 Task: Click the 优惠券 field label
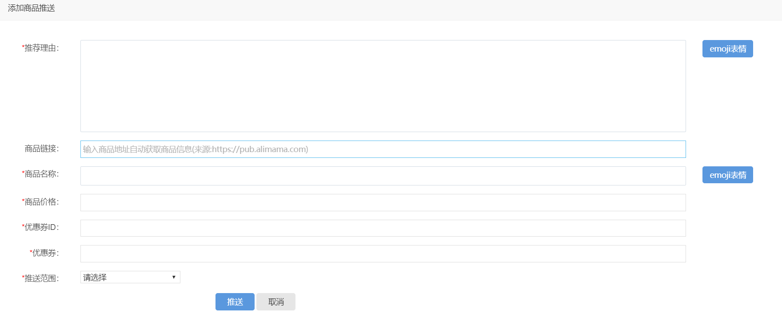tap(44, 253)
